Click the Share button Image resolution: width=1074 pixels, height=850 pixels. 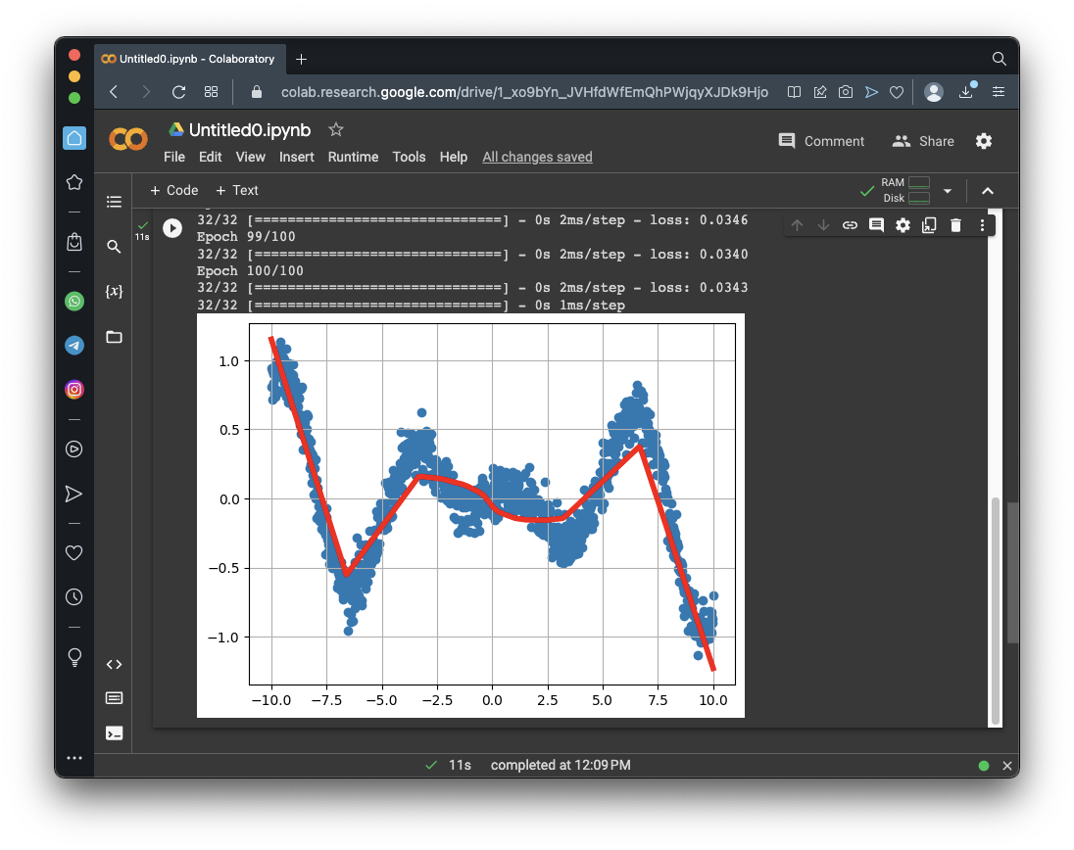923,141
